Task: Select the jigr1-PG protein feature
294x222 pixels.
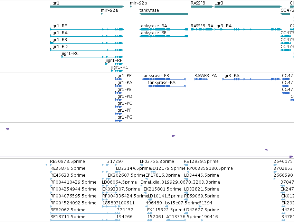Action: (118, 121)
